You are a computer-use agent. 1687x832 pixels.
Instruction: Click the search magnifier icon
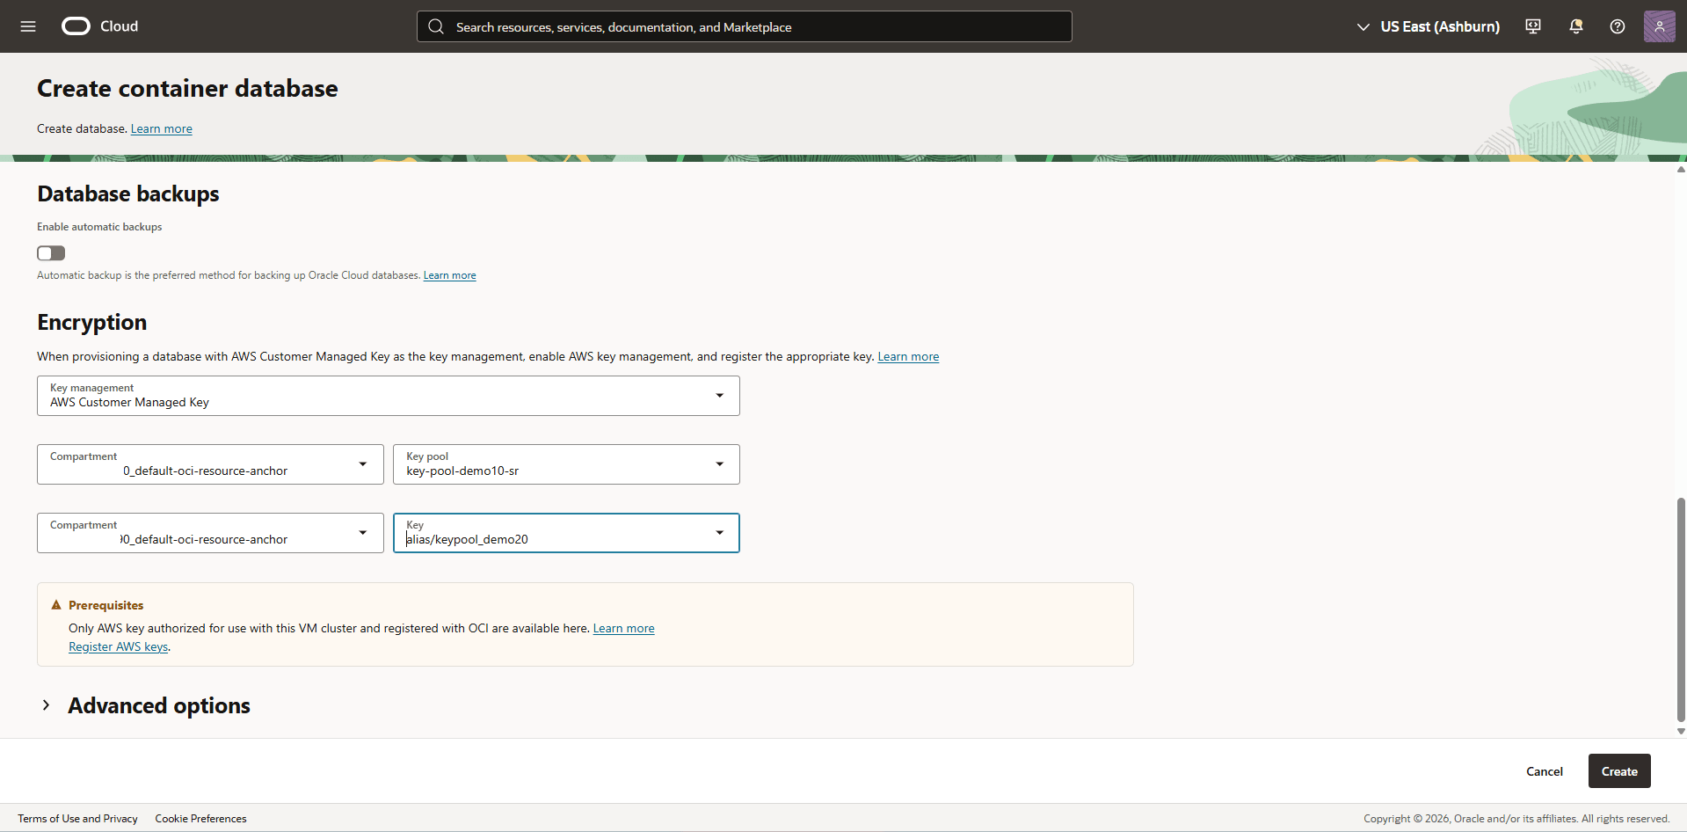pyautogui.click(x=436, y=26)
